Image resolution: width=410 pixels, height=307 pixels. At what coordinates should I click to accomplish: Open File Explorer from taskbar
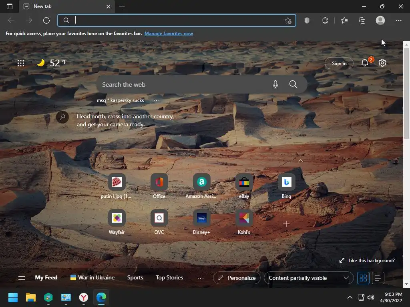pyautogui.click(x=30, y=297)
